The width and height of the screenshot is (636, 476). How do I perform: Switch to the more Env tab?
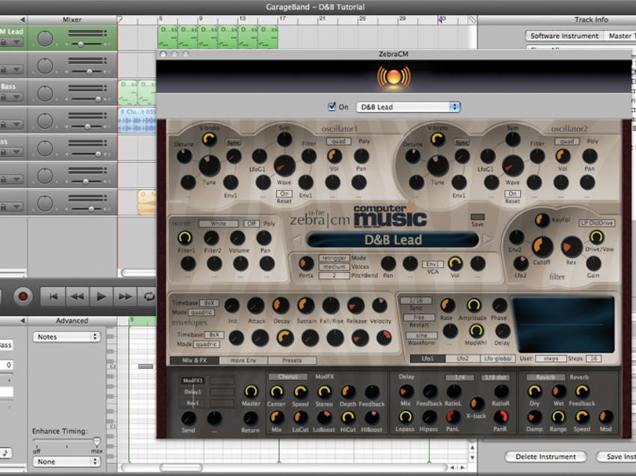(x=243, y=360)
